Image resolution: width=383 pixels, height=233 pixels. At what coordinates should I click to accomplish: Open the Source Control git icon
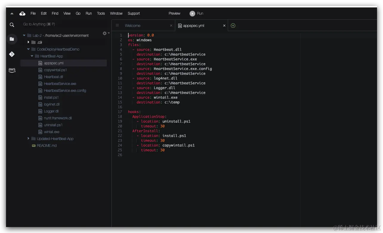click(12, 54)
